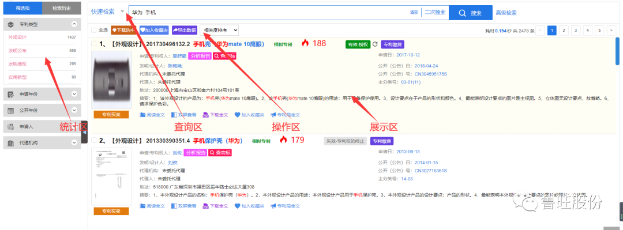Image resolution: width=623 pixels, height=230 pixels.
Task: Click the flame icon beside 179
Action: pyautogui.click(x=283, y=139)
